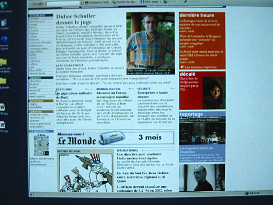Open 'édition électronique' link
The width and height of the screenshot is (273, 205).
click(x=42, y=158)
